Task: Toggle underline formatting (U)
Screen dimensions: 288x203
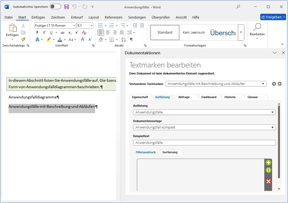Action: click(x=51, y=33)
